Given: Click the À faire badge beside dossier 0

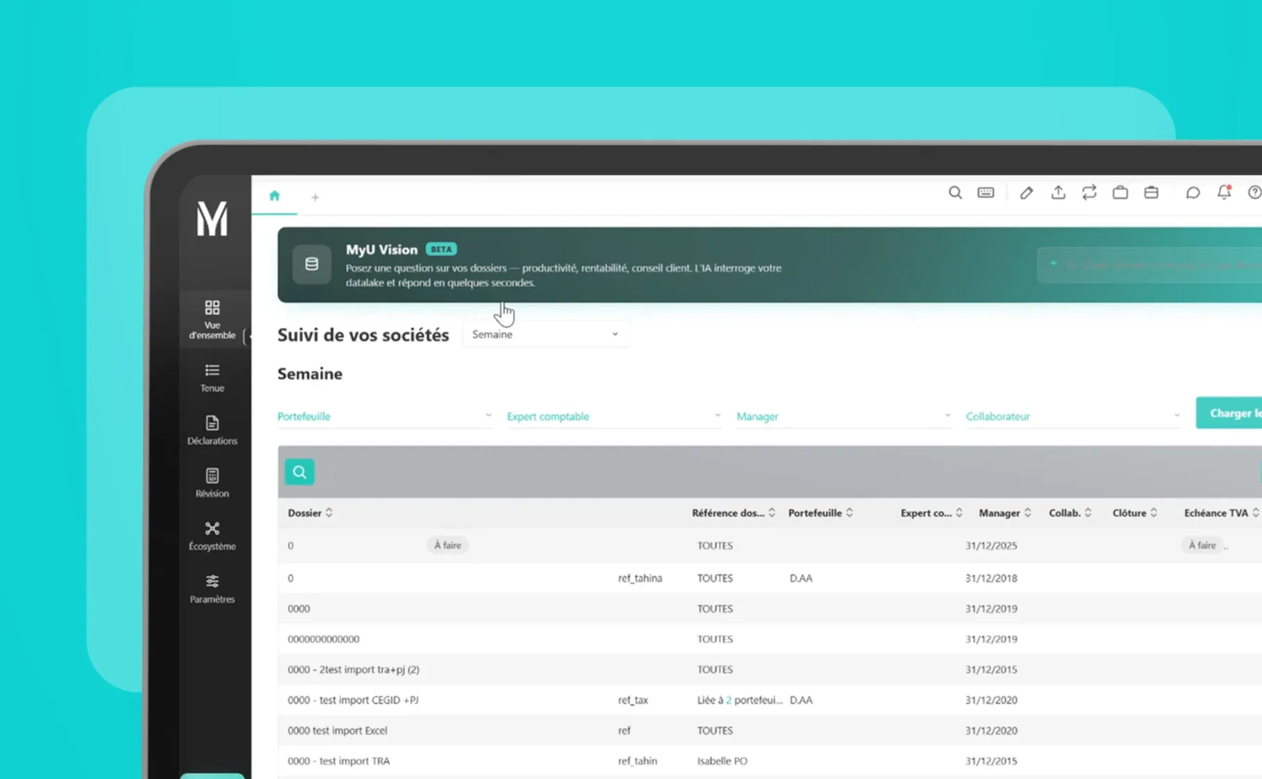Looking at the screenshot, I should pyautogui.click(x=447, y=545).
